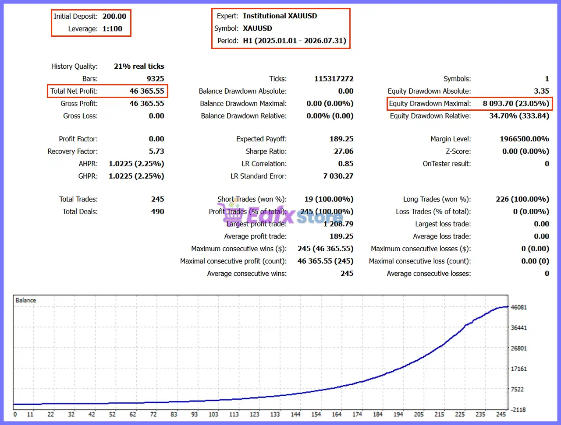The image size is (561, 425).
Task: Click the Ticks count 115317272
Action: click(334, 79)
